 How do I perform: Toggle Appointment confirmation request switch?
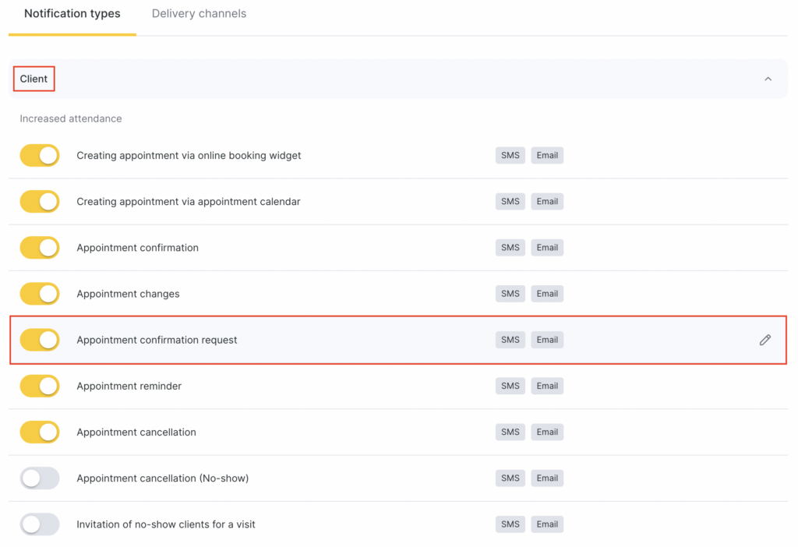point(40,340)
